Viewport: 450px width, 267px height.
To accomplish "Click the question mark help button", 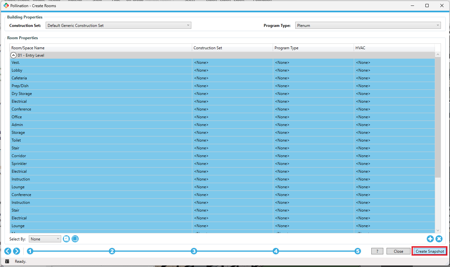I will click(x=377, y=251).
